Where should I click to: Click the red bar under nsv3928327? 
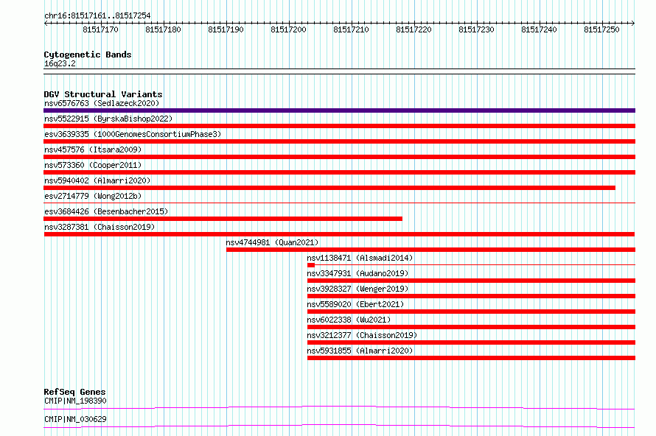tap(471, 296)
